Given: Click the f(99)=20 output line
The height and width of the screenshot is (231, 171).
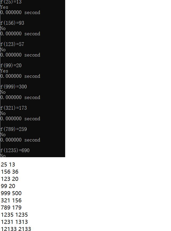Looking at the screenshot, I should [11, 65].
